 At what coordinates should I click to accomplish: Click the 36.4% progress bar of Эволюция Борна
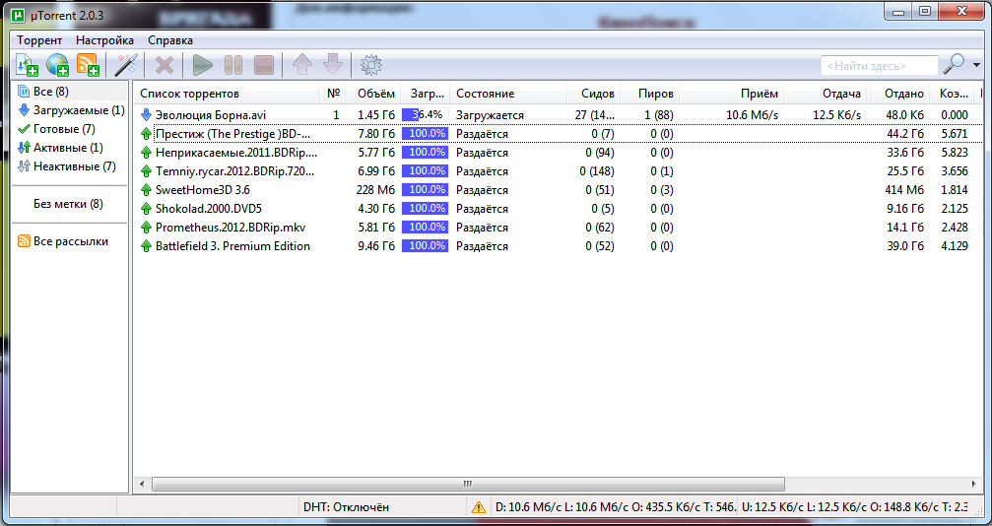426,115
